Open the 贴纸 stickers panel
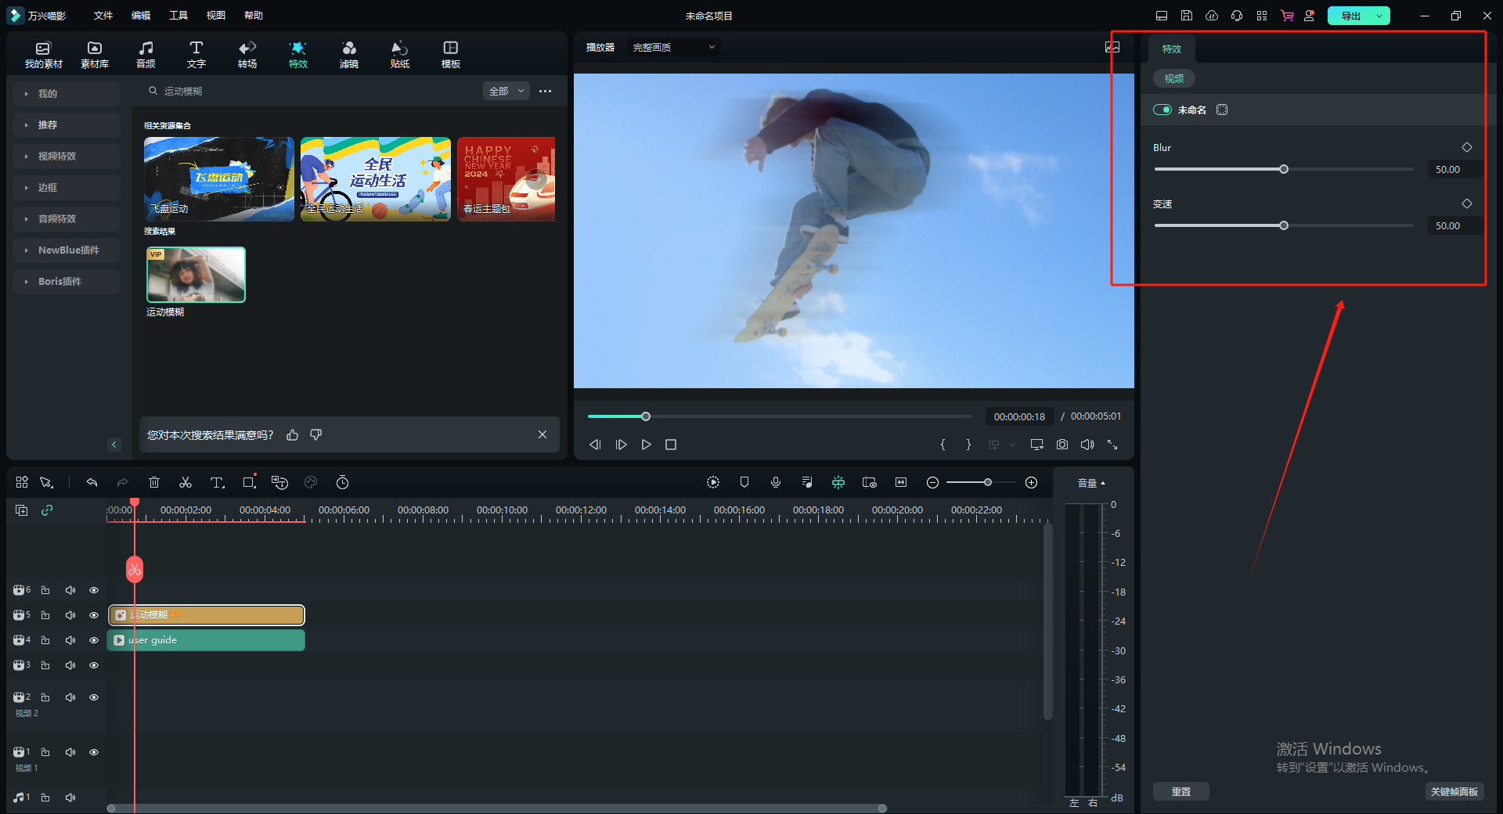The image size is (1503, 814). pyautogui.click(x=399, y=54)
